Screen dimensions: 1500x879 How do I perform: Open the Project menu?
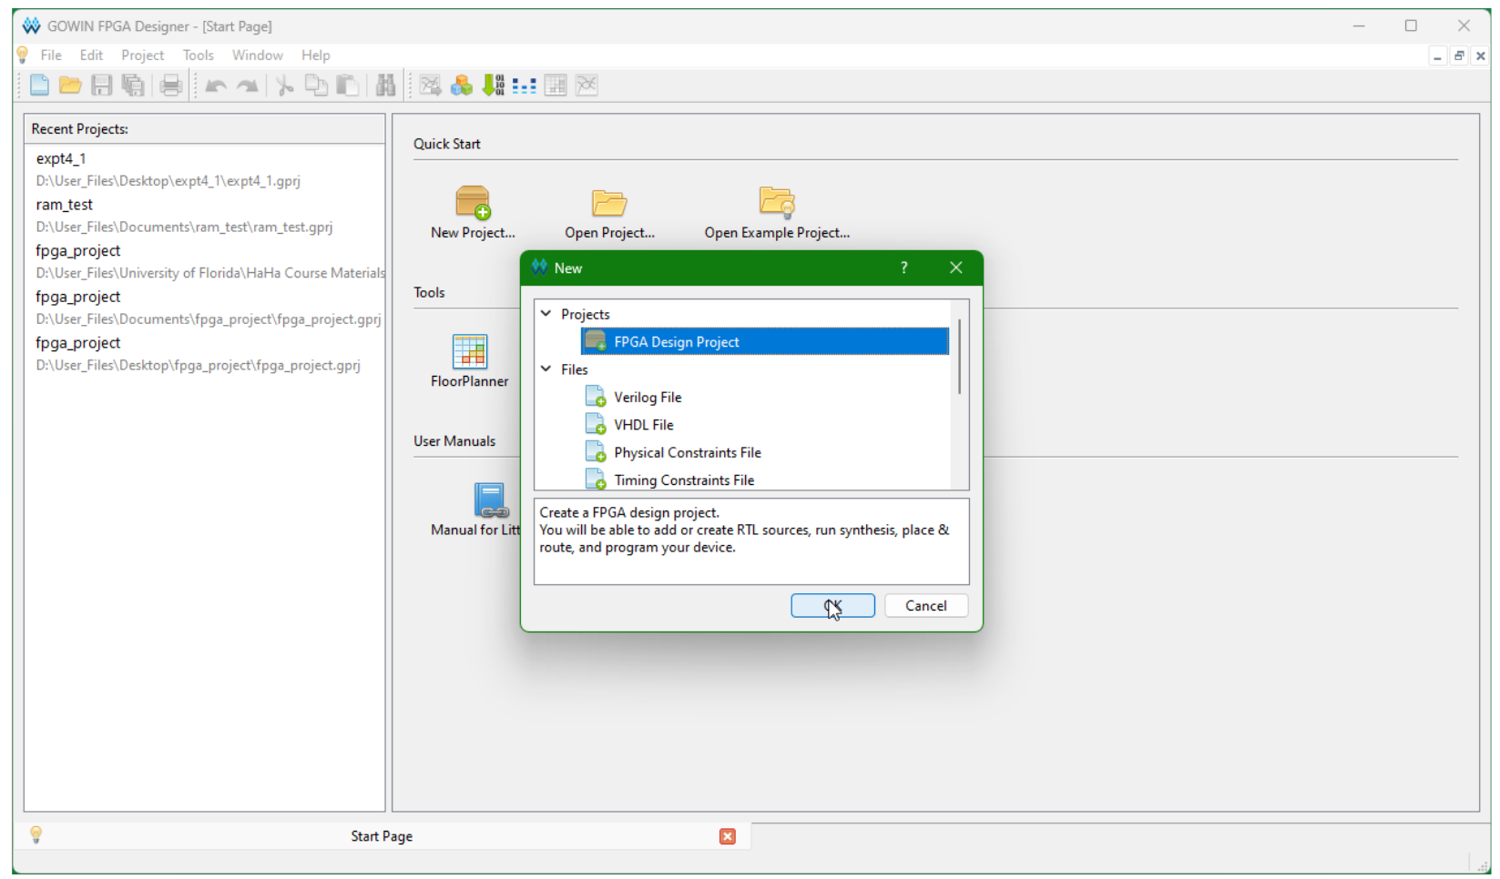coord(143,56)
